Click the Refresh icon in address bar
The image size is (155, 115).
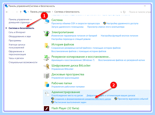124,12
